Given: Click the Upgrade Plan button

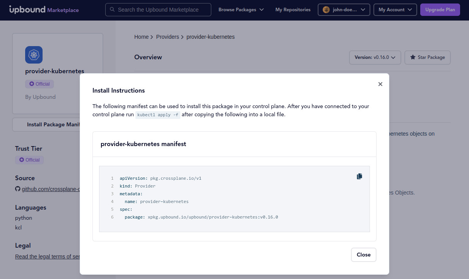Looking at the screenshot, I should pyautogui.click(x=440, y=10).
